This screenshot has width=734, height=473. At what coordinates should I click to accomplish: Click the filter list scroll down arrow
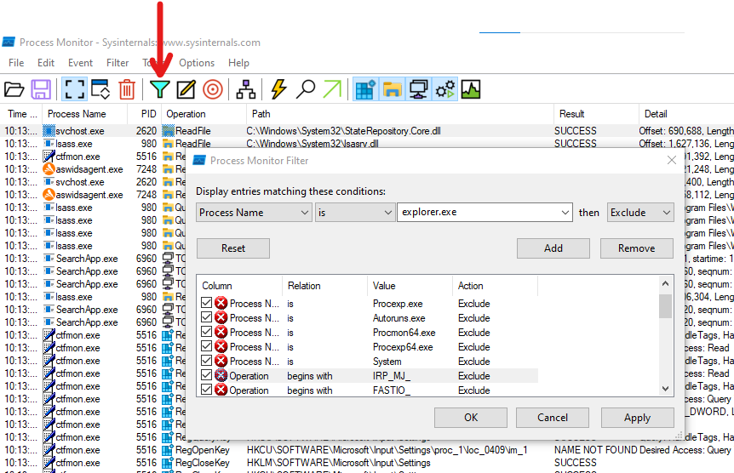pos(665,388)
